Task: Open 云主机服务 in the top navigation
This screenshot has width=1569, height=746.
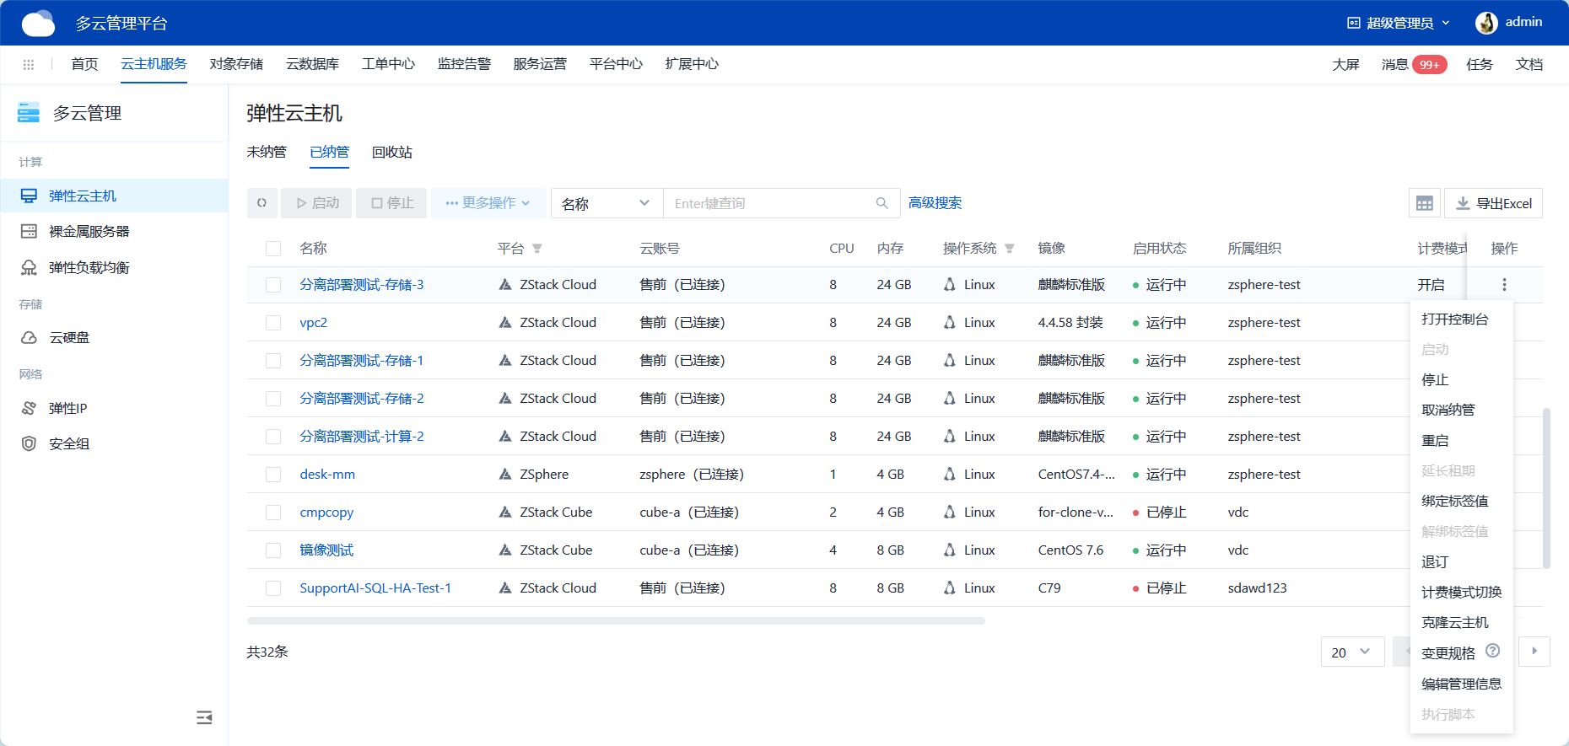Action: tap(154, 64)
